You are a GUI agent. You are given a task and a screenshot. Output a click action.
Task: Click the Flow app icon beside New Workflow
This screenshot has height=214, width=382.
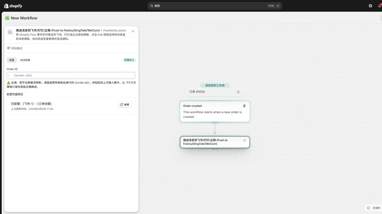tap(7, 18)
